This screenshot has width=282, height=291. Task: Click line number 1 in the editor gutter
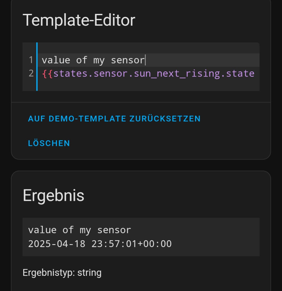31,60
